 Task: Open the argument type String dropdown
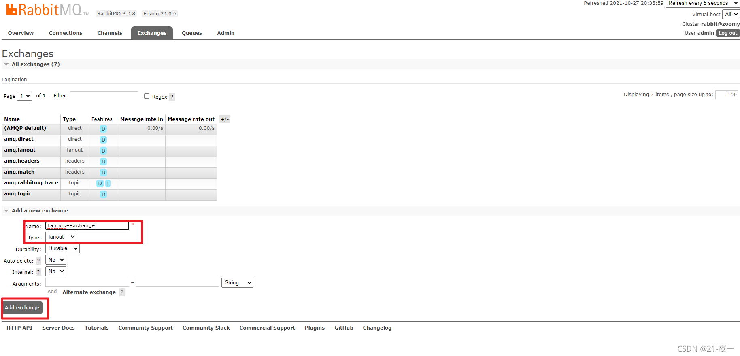click(237, 283)
